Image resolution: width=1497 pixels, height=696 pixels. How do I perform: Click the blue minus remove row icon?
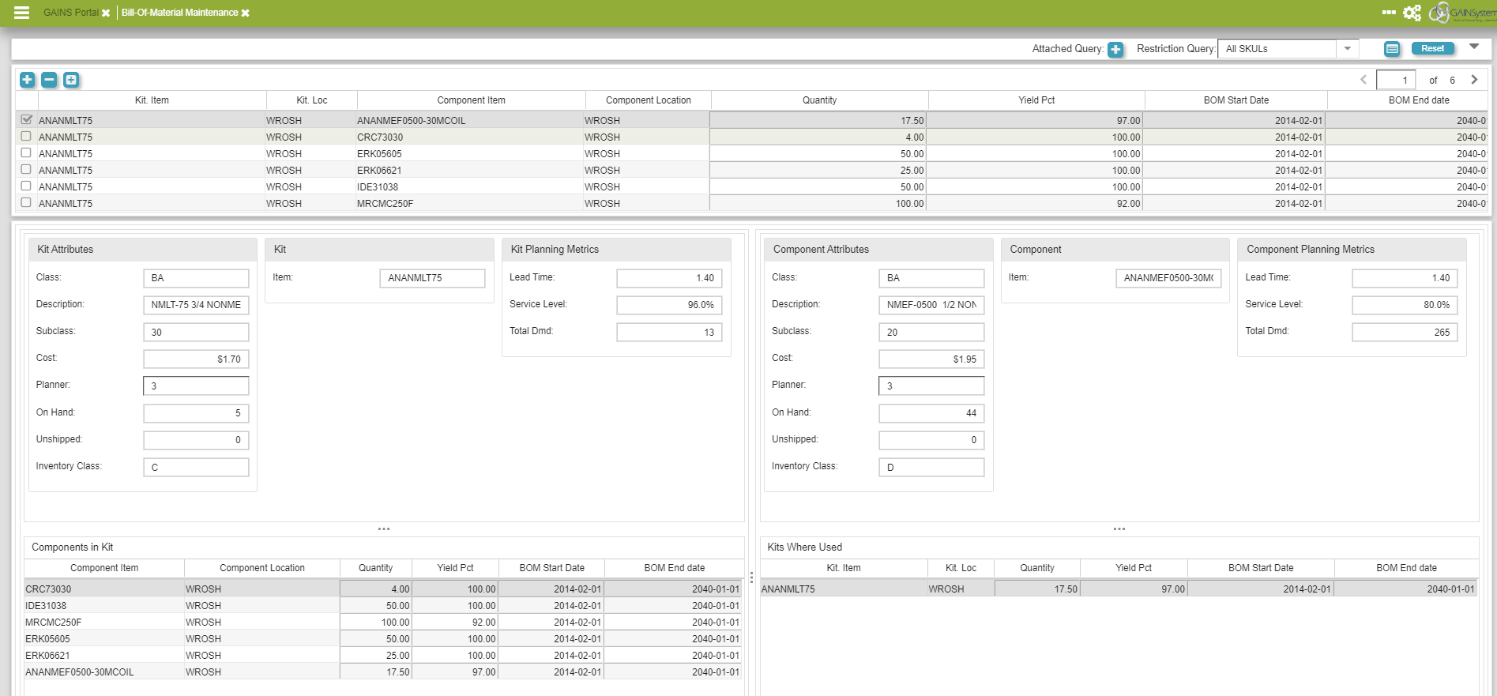coord(49,80)
